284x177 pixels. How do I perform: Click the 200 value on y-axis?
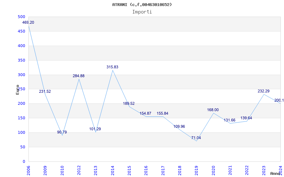click(x=21, y=104)
